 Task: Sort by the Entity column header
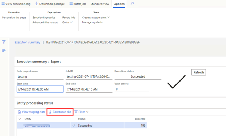tap(28, 119)
